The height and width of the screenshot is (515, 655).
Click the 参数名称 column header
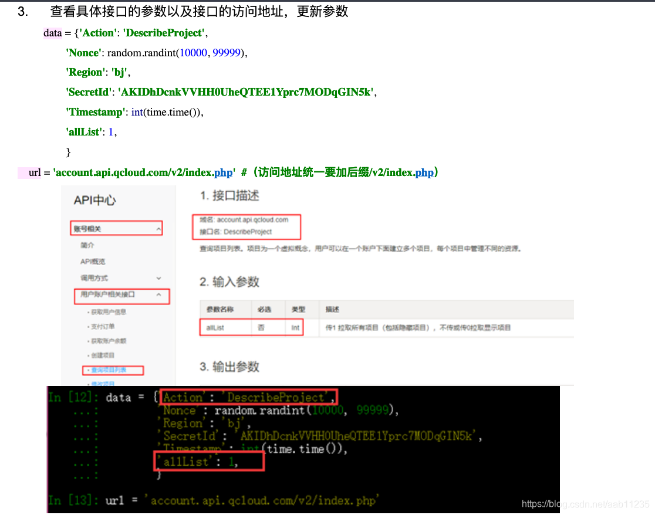coord(220,310)
